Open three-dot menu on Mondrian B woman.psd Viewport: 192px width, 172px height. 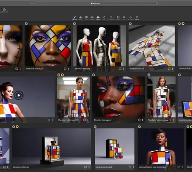69,69
